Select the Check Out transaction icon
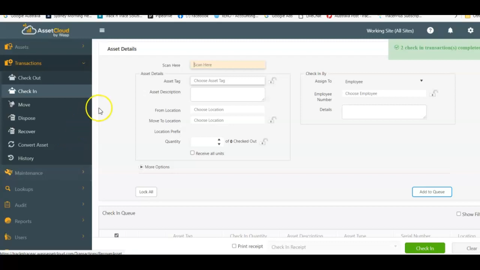The height and width of the screenshot is (270, 480). (13, 77)
